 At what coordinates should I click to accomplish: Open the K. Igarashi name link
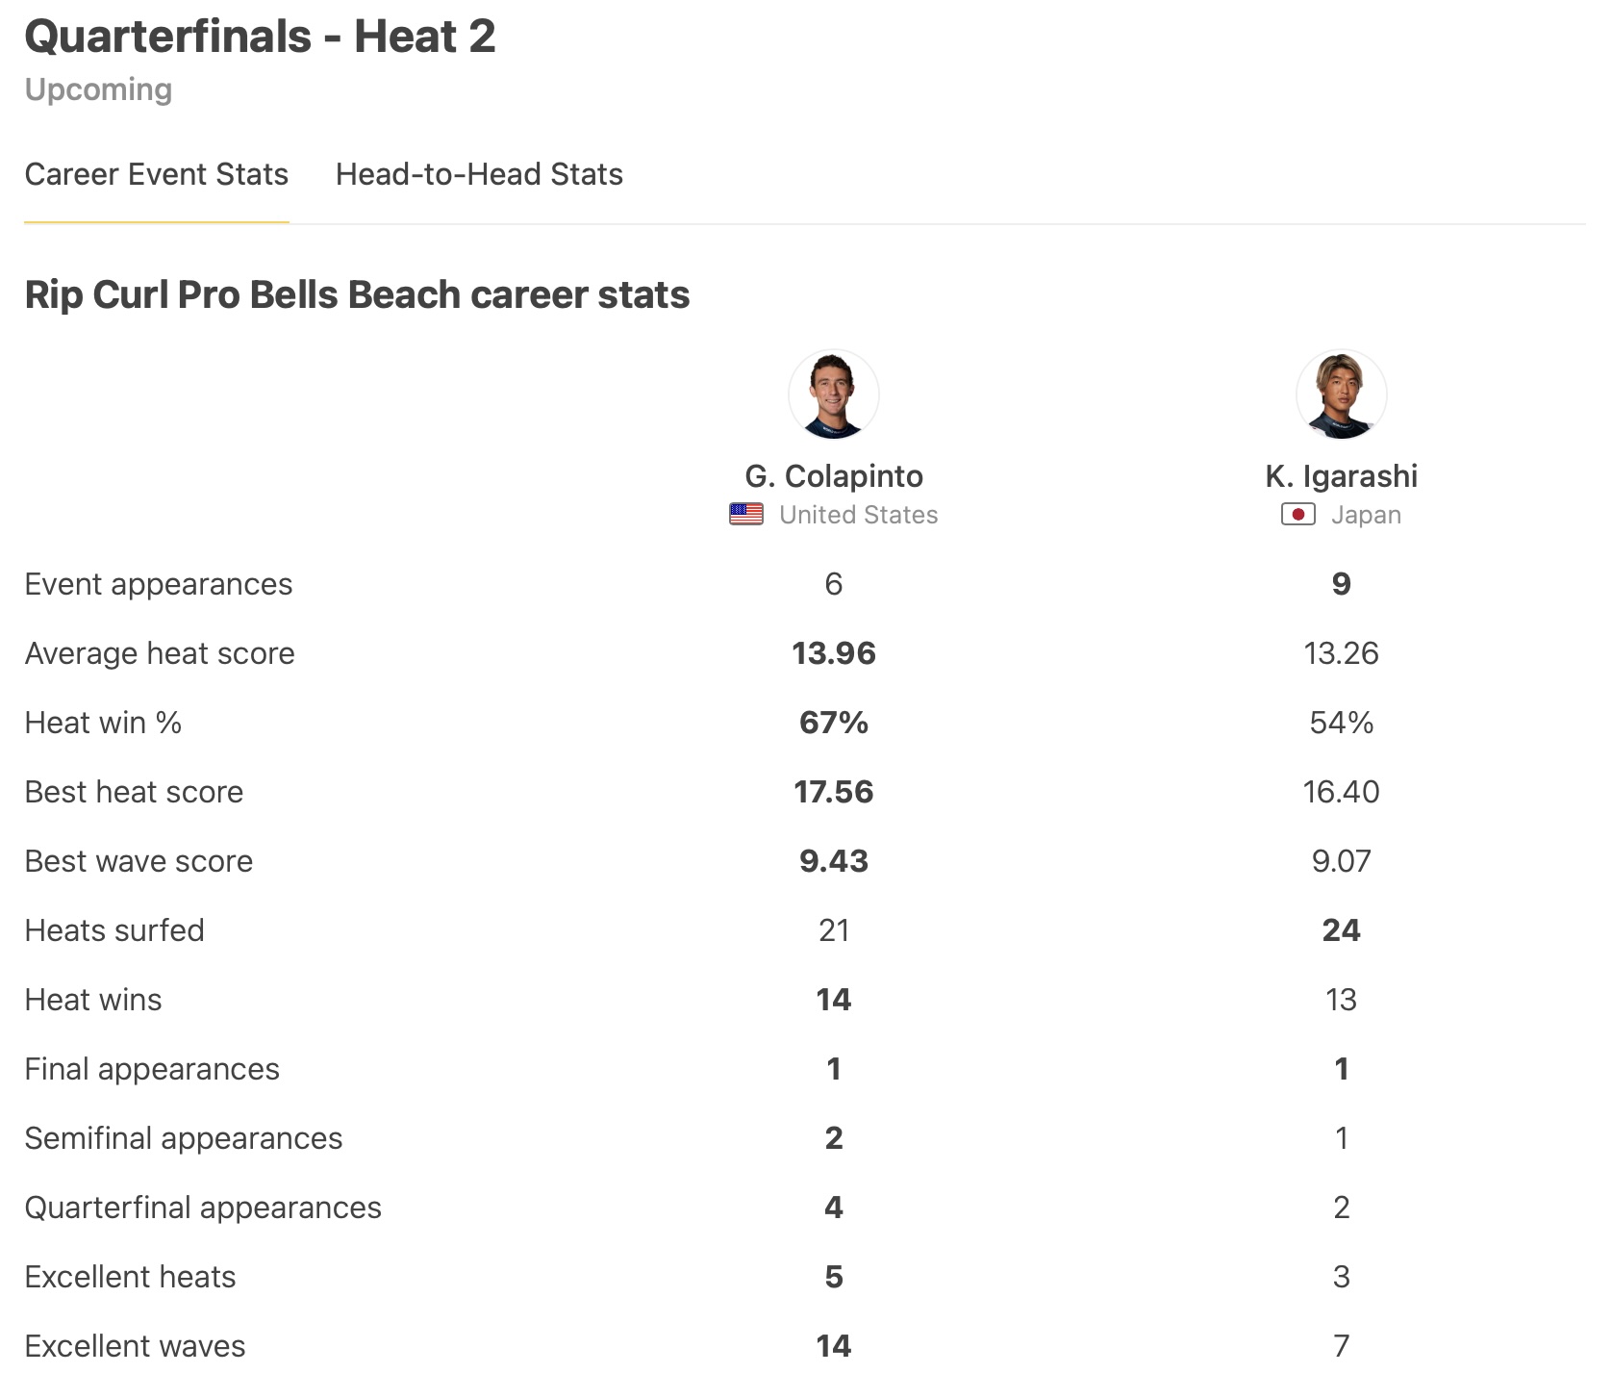pos(1341,476)
